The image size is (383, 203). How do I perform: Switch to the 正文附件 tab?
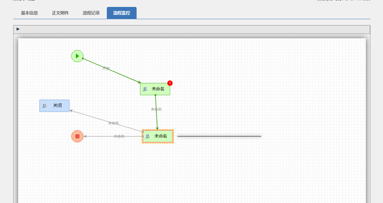[x=60, y=13]
